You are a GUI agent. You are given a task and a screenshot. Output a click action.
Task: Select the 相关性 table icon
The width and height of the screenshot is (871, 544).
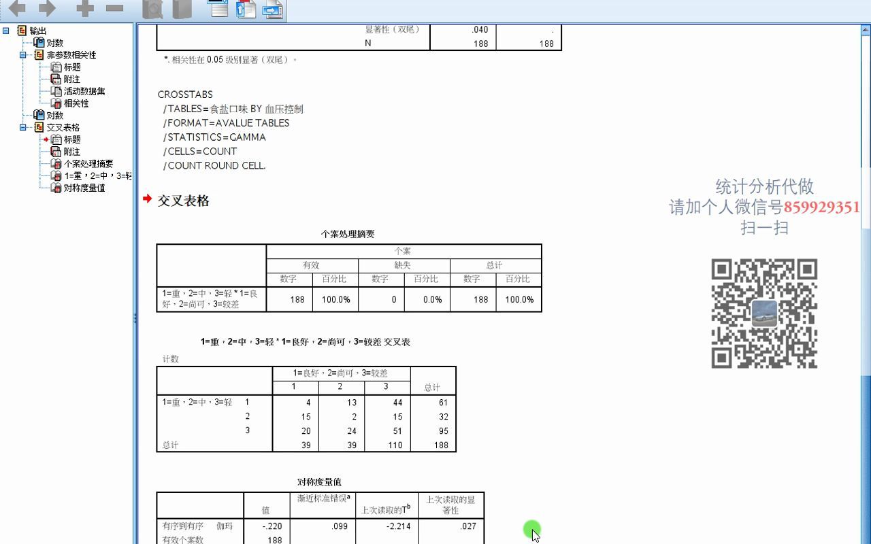56,103
